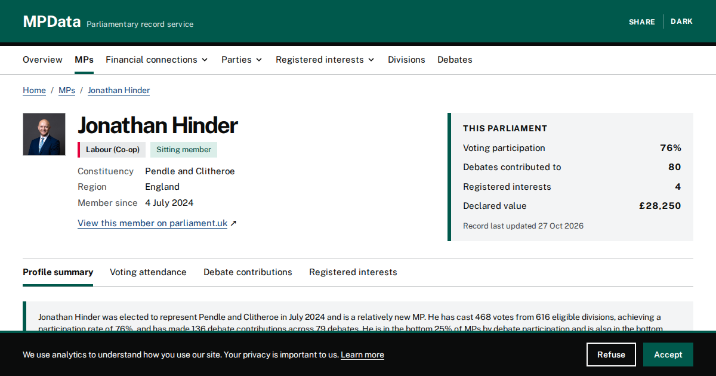Image resolution: width=716 pixels, height=376 pixels.
Task: Open the Divisions navigation item
Action: (406, 60)
